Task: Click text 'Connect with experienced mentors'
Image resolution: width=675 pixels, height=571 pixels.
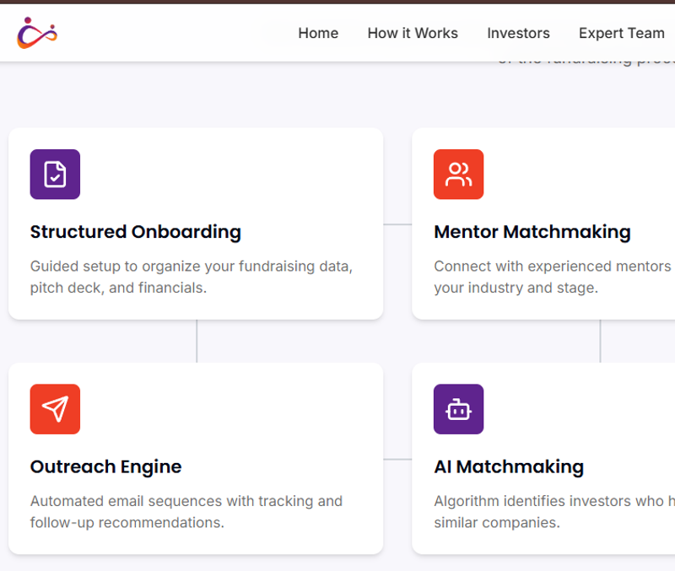Action: (x=553, y=267)
